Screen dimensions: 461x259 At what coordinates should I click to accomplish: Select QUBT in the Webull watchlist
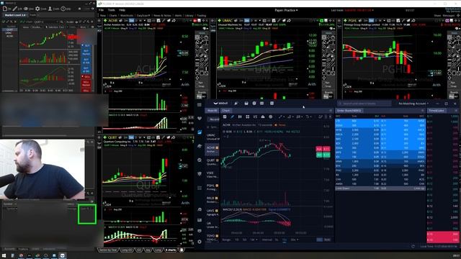(x=212, y=162)
